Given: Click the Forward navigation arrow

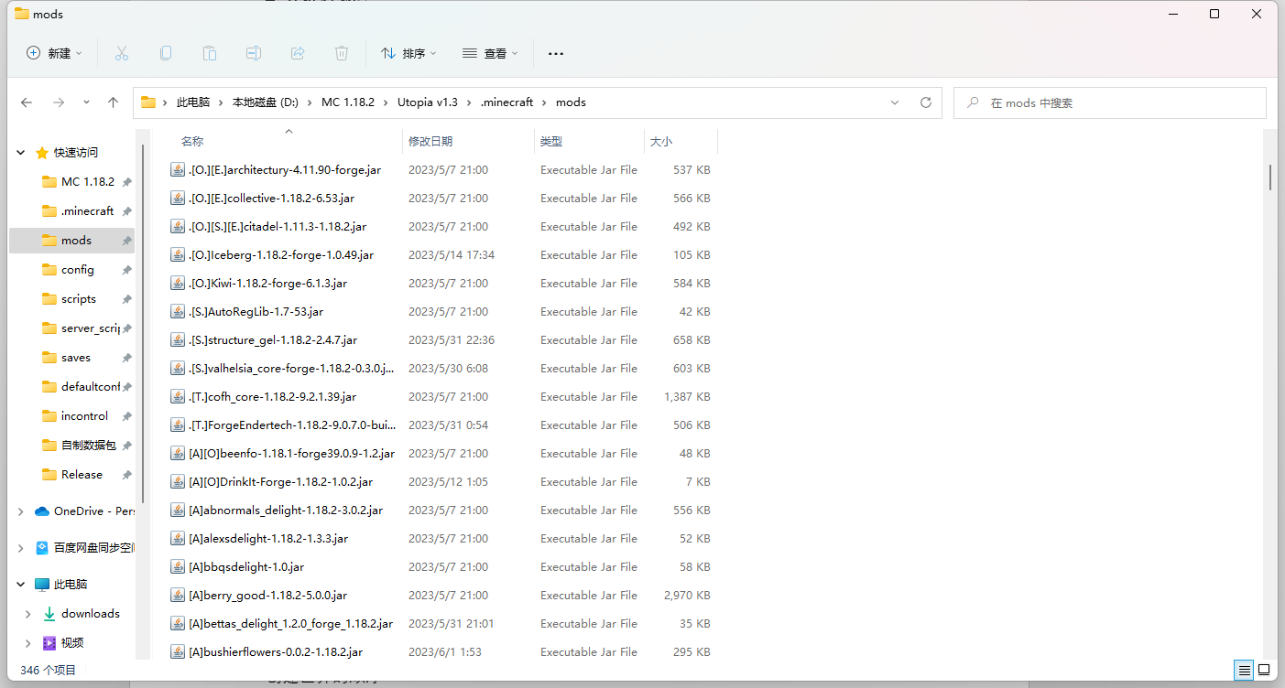Looking at the screenshot, I should 59,102.
